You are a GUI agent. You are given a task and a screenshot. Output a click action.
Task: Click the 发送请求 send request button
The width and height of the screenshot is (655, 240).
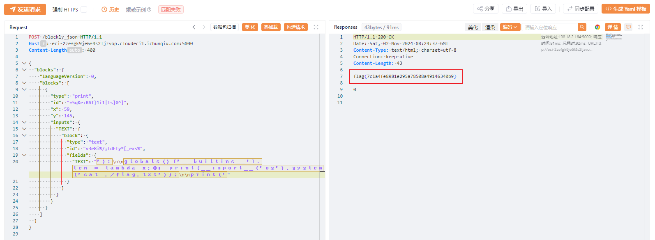pos(25,9)
